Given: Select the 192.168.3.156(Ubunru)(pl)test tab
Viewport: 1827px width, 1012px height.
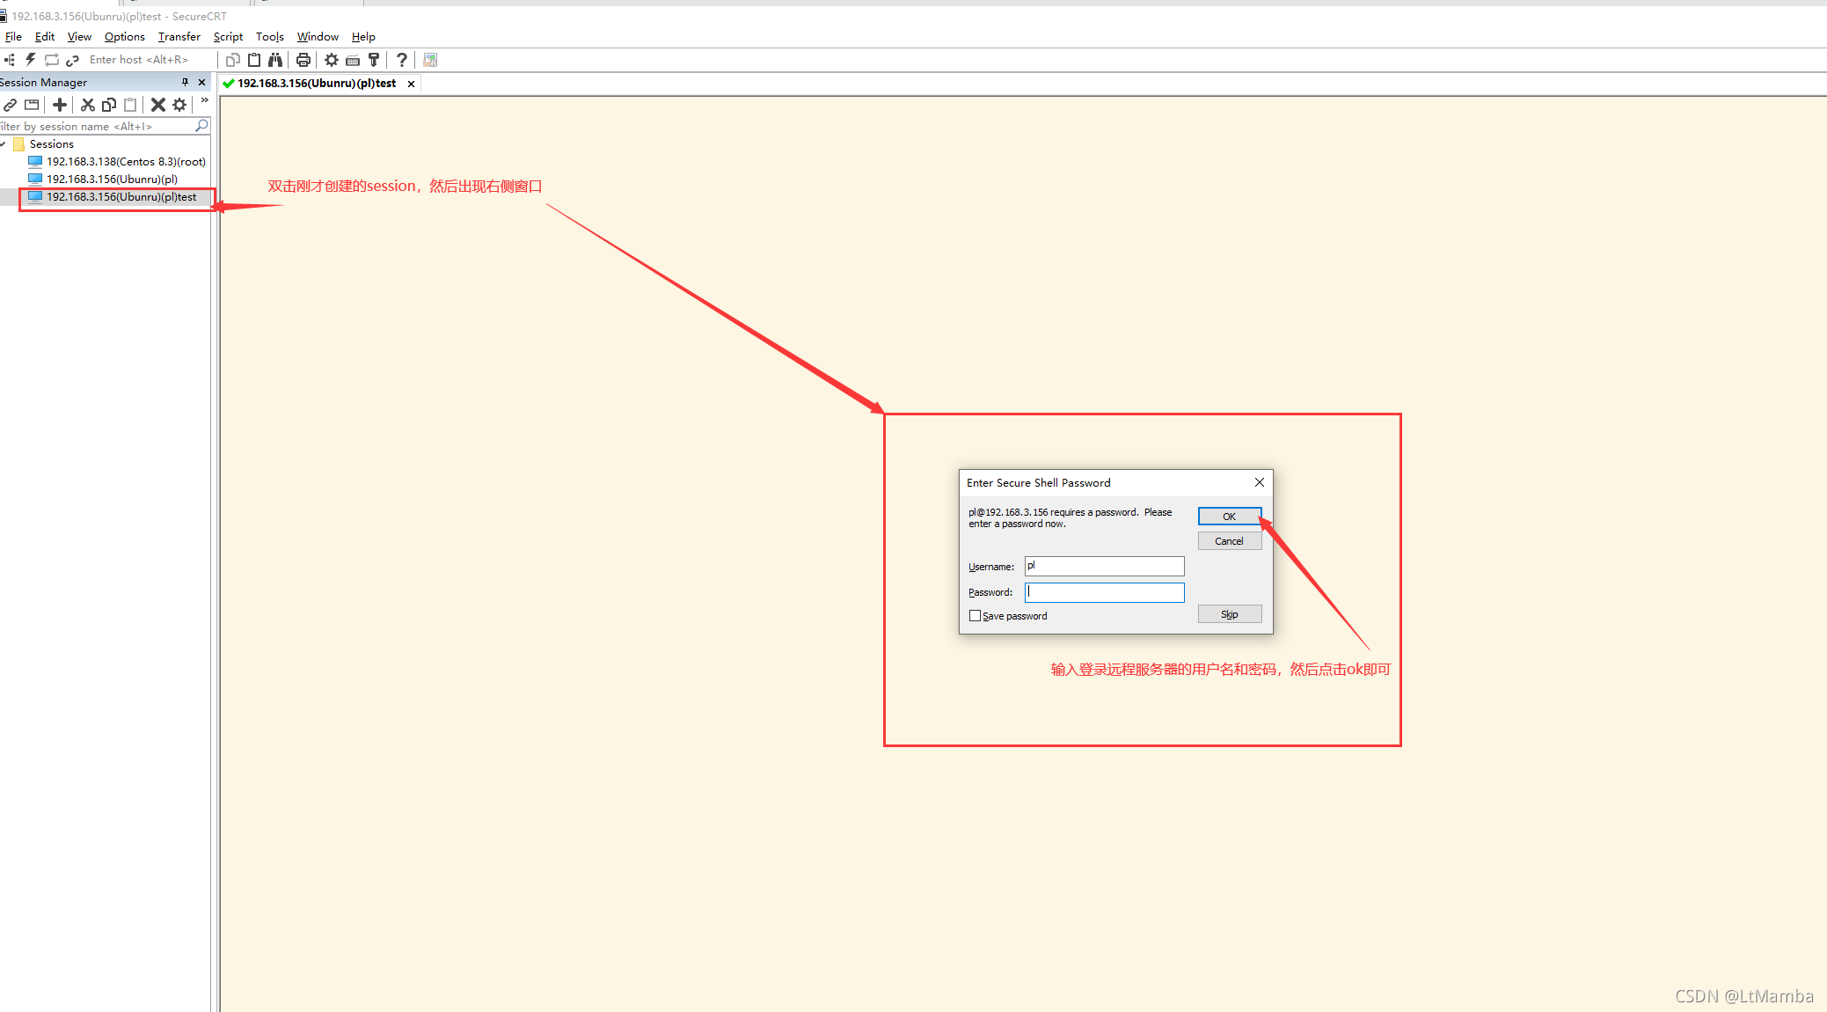Looking at the screenshot, I should tap(316, 84).
